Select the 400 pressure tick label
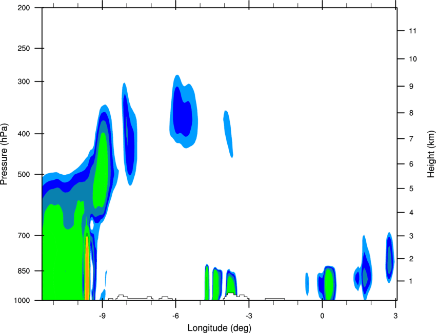Viewport: 436px width, 333px height. 24,134
